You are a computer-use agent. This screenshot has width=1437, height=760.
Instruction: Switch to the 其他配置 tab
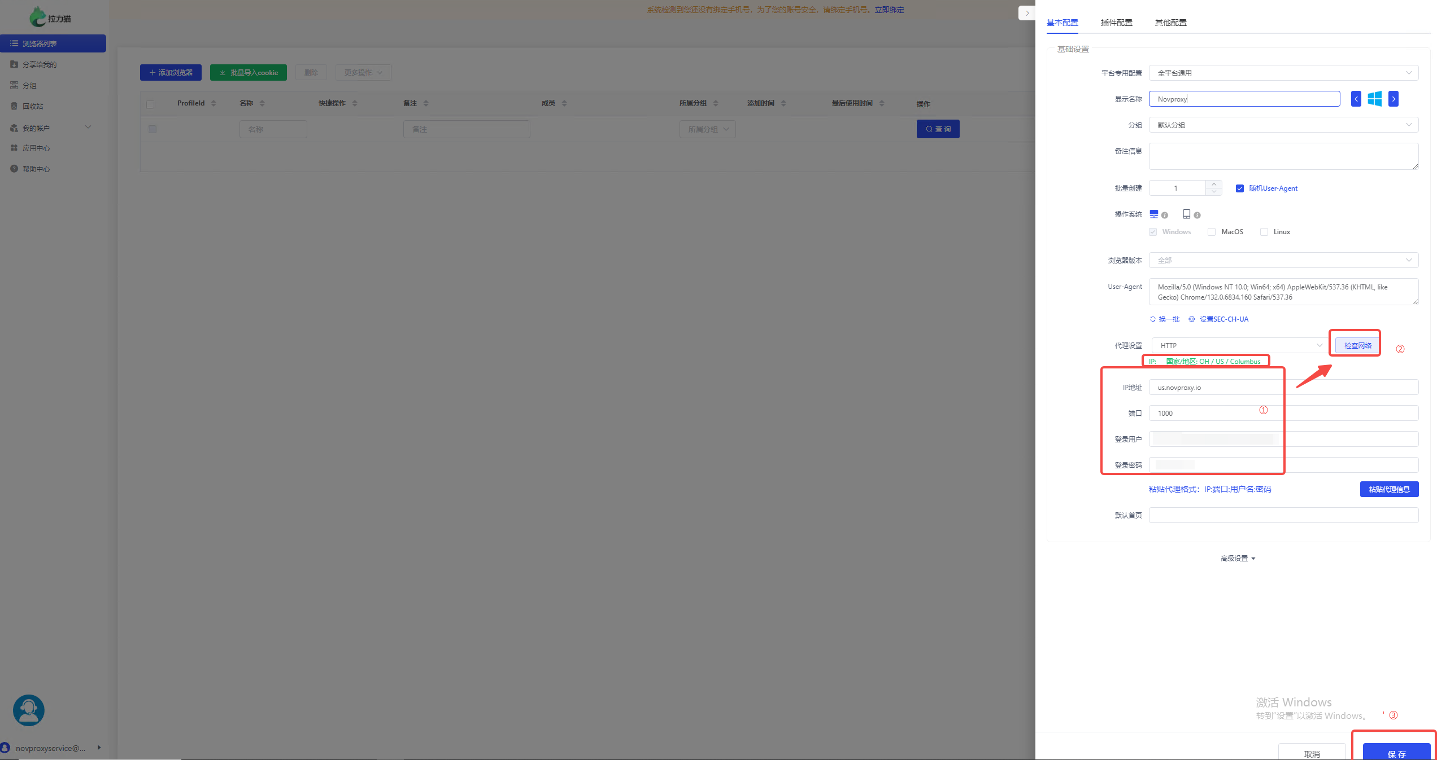tap(1170, 23)
